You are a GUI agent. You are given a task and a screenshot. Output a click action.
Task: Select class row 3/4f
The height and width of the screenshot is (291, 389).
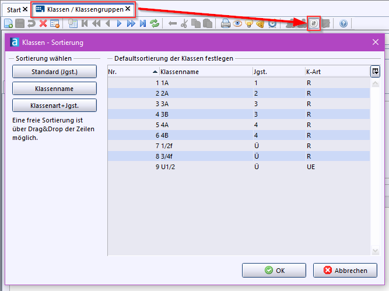point(239,156)
